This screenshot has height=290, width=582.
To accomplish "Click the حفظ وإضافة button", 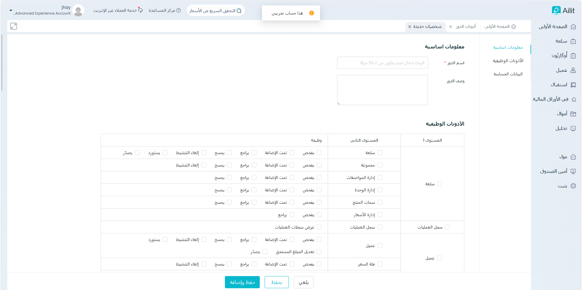I will click(x=242, y=282).
